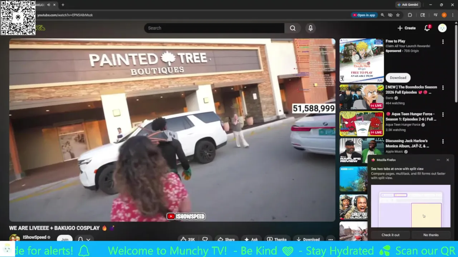Image resolution: width=458 pixels, height=257 pixels.
Task: Click the Apple Music channel name
Action: [394, 152]
